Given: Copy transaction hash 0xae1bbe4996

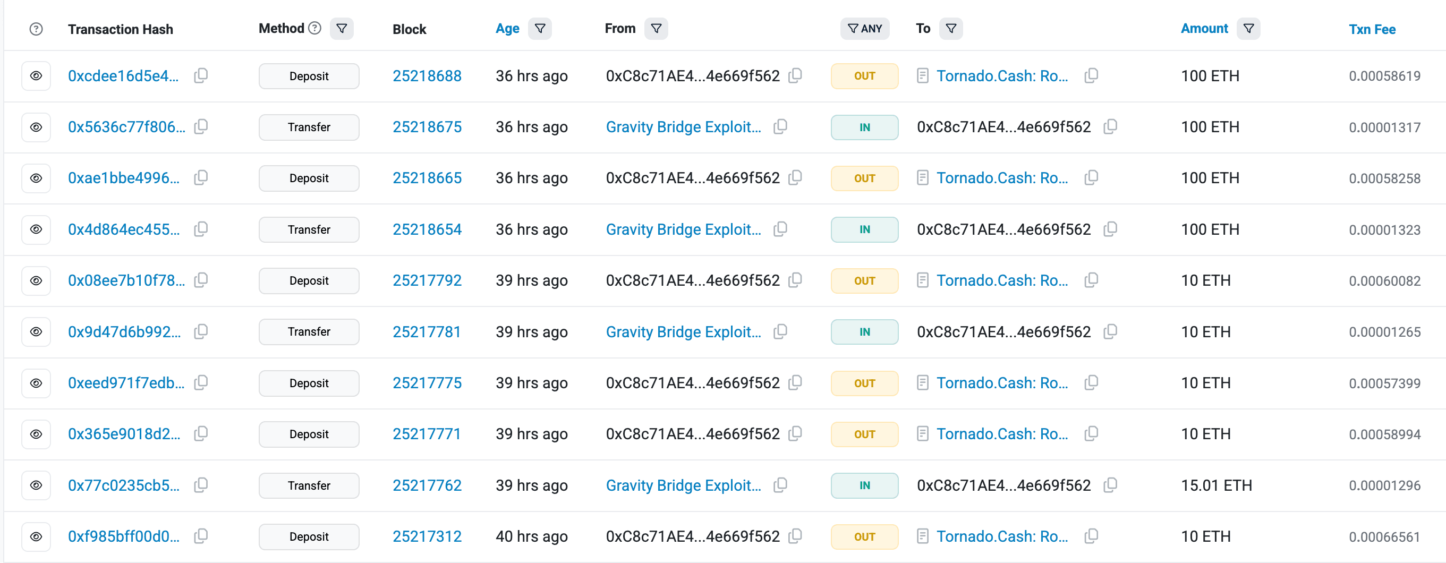Looking at the screenshot, I should [201, 177].
